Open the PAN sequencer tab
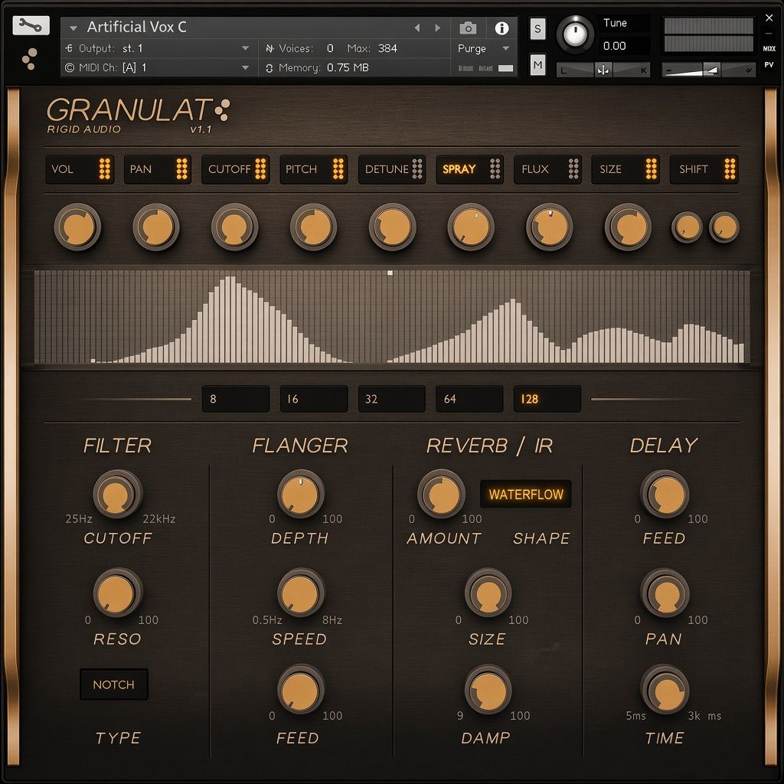The height and width of the screenshot is (784, 784). pyautogui.click(x=158, y=169)
